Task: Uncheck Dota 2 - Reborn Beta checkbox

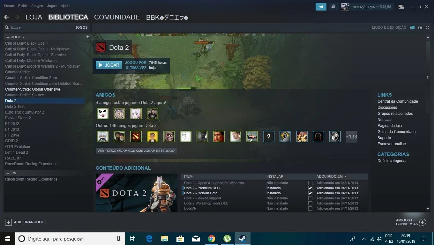Action: (x=310, y=193)
